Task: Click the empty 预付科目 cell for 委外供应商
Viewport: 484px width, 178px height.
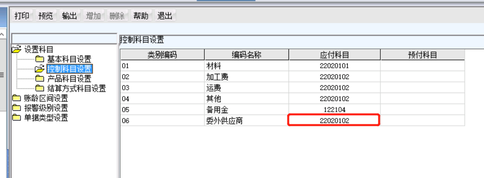Action: point(422,120)
